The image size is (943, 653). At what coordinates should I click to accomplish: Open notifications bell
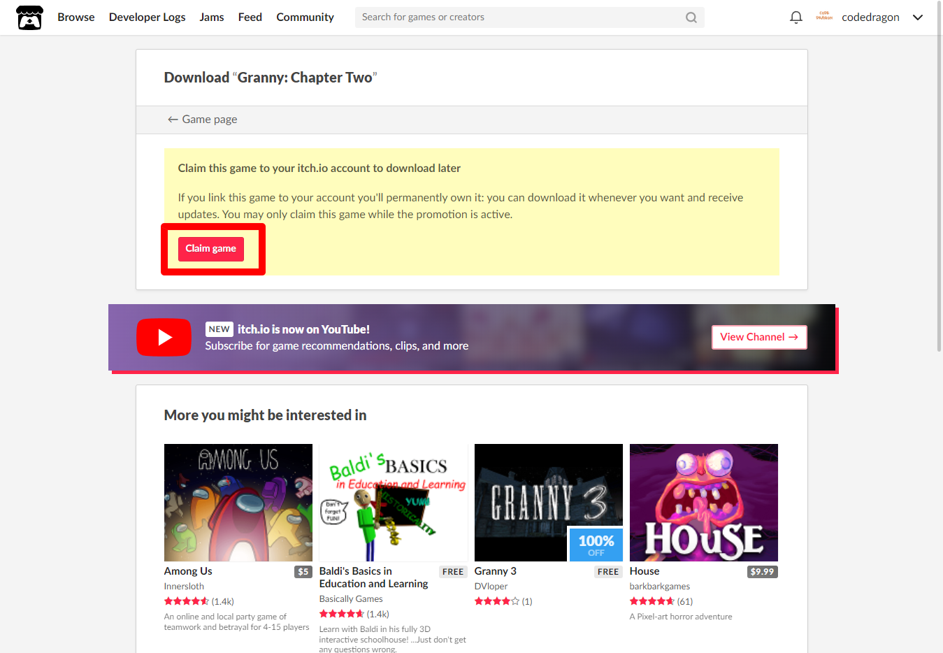click(x=796, y=17)
